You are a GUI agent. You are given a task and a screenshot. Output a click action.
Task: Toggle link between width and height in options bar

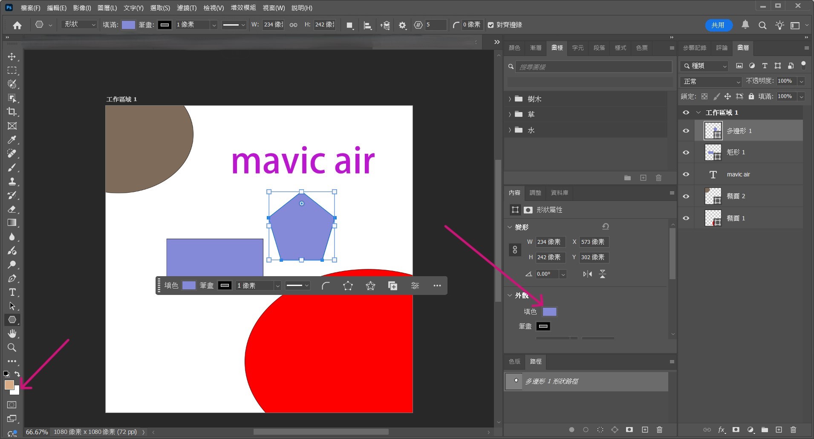coord(293,25)
